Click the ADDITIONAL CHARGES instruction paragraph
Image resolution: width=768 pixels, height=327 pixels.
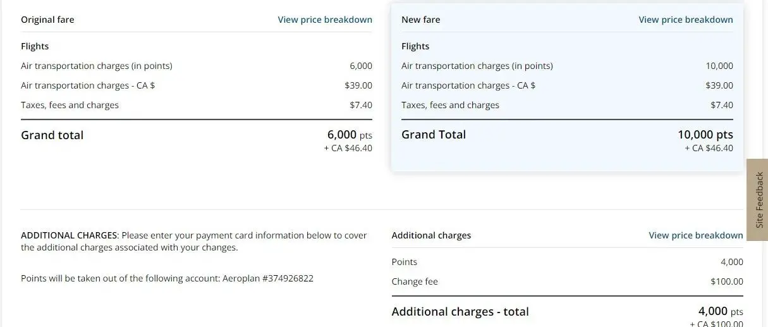click(194, 241)
